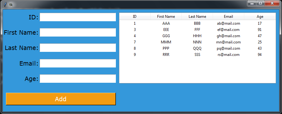This screenshot has width=282, height=114.
Task: Click the age value 17
Action: 260,23
